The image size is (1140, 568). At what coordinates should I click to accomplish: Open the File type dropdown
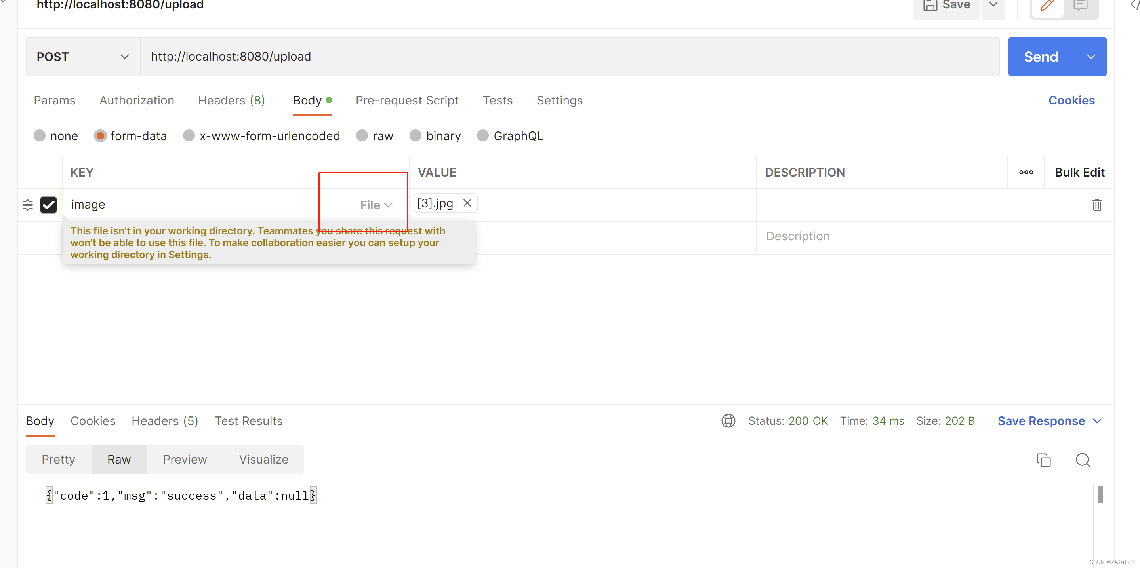[x=376, y=205]
